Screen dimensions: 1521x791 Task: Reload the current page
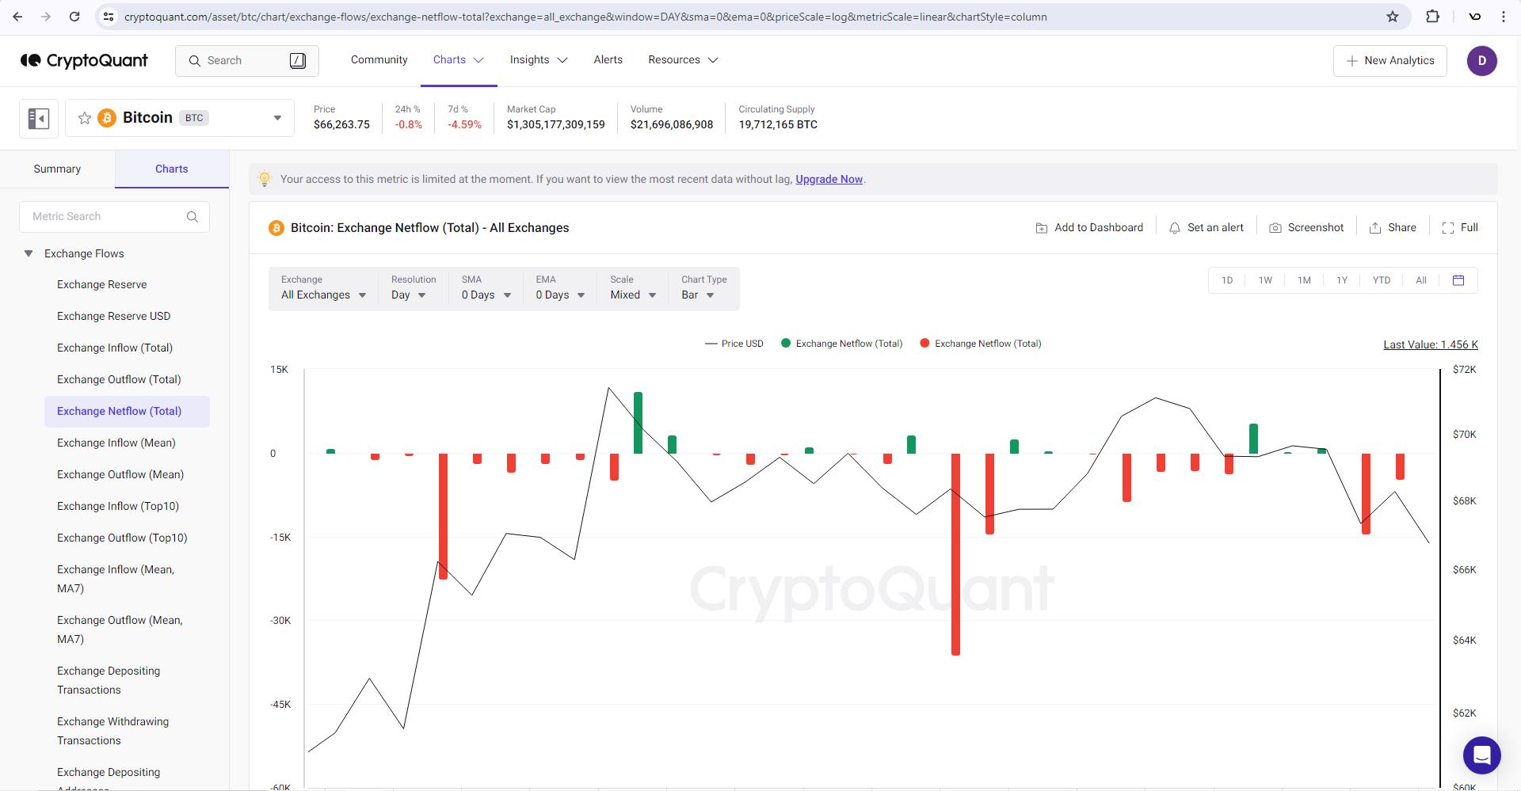tap(74, 17)
